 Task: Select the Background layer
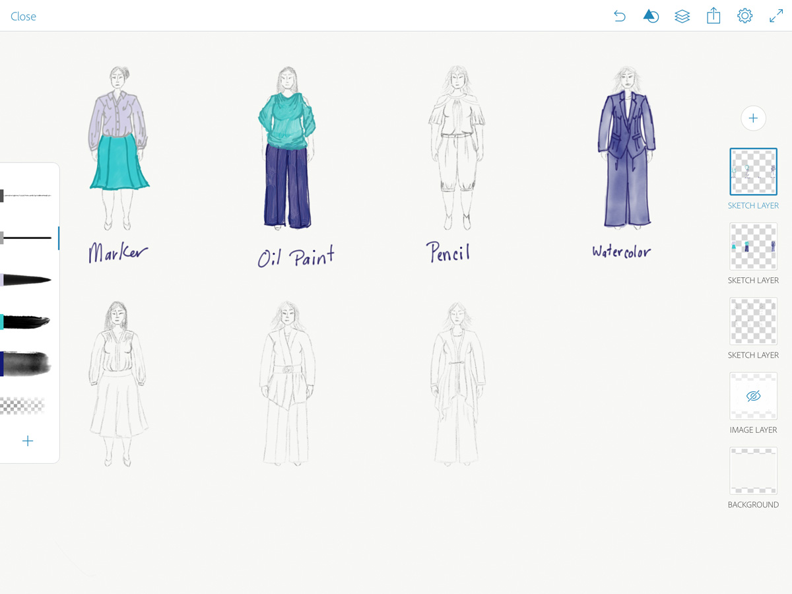click(x=753, y=470)
